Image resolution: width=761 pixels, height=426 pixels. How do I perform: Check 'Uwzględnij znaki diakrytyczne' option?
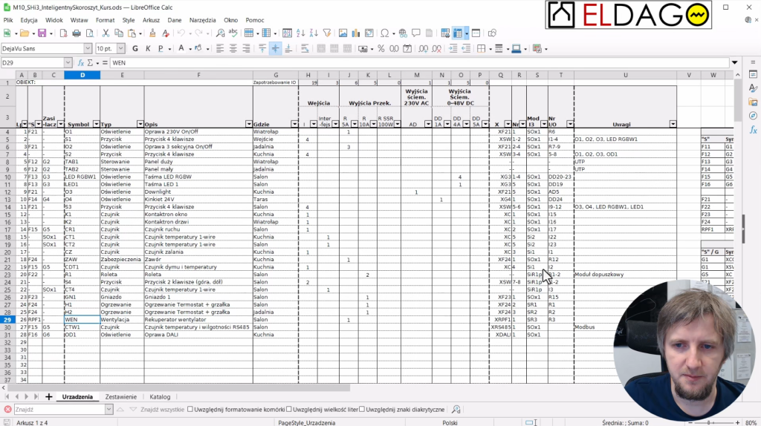tap(361, 410)
